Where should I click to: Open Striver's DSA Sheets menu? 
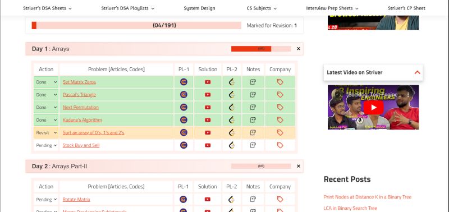pos(48,8)
